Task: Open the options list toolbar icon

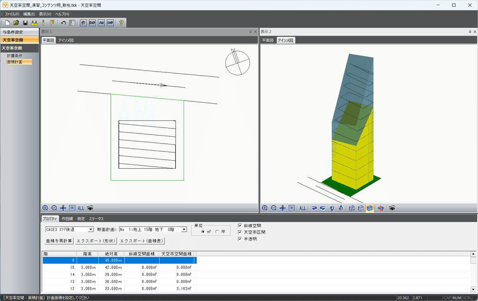Action: point(72,23)
